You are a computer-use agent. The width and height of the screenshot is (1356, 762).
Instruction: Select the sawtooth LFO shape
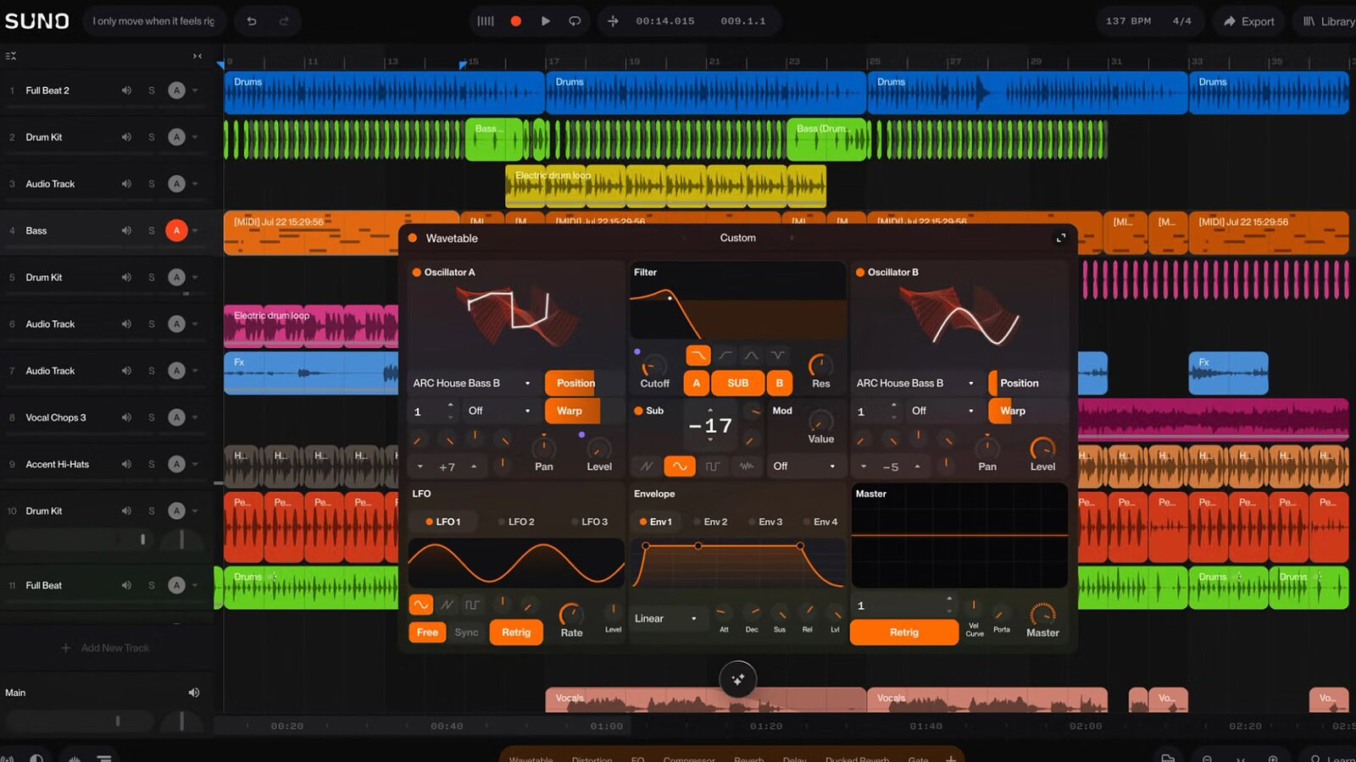(x=447, y=605)
